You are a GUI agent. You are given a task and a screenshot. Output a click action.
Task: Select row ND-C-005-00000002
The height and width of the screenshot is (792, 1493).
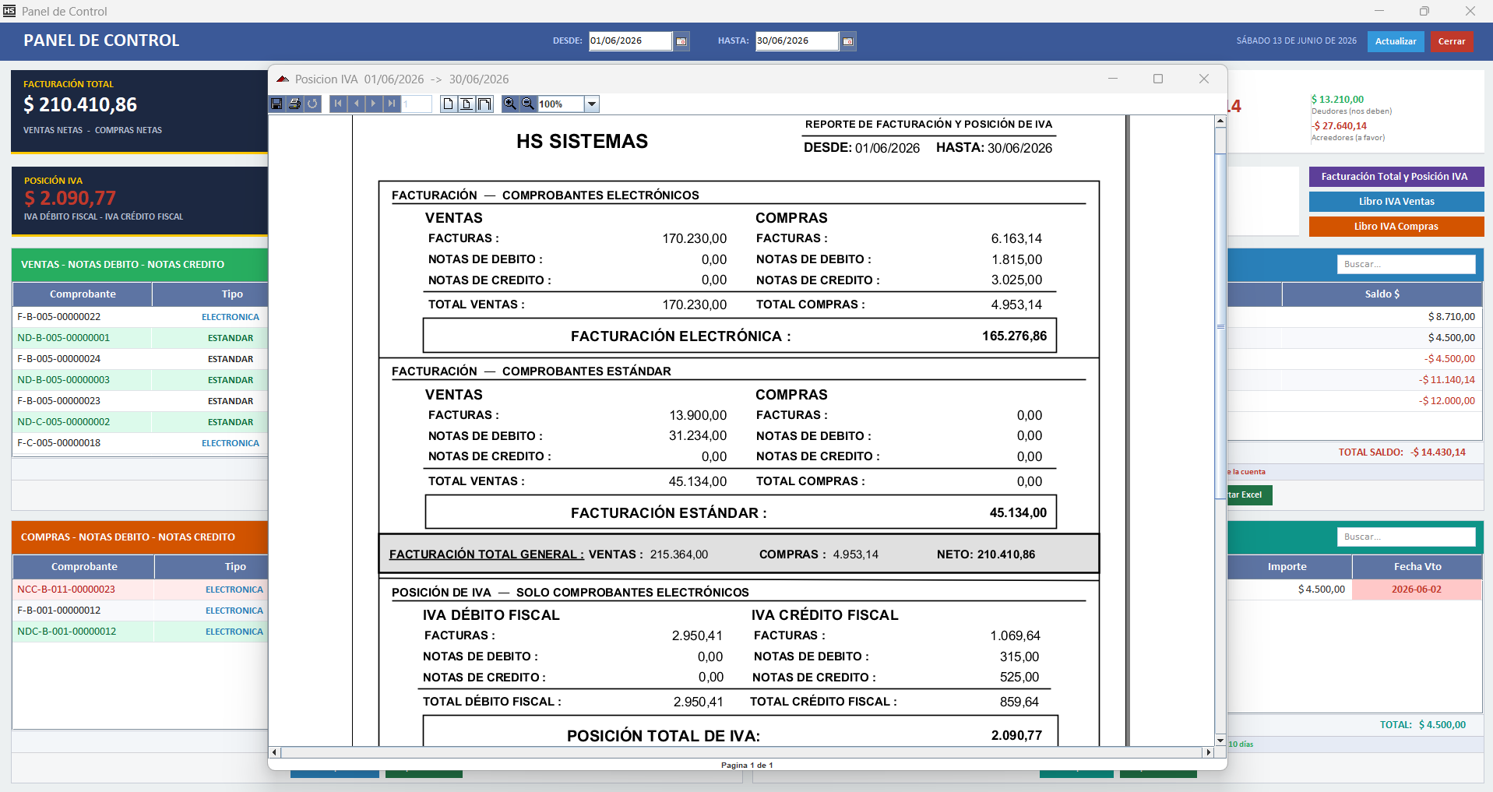click(140, 422)
